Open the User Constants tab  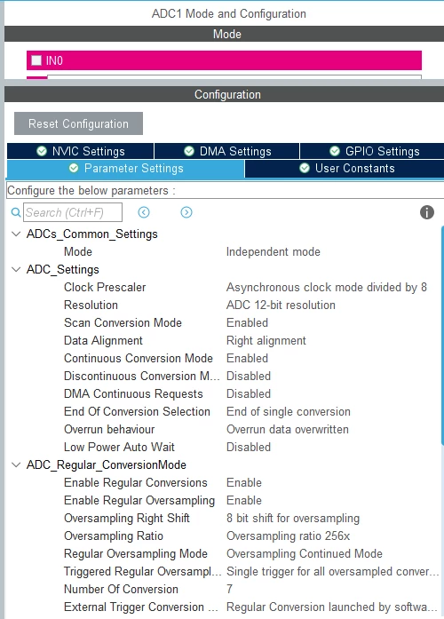[x=345, y=168]
